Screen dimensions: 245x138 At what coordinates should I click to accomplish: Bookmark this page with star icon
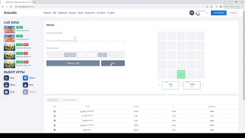click(x=211, y=7)
